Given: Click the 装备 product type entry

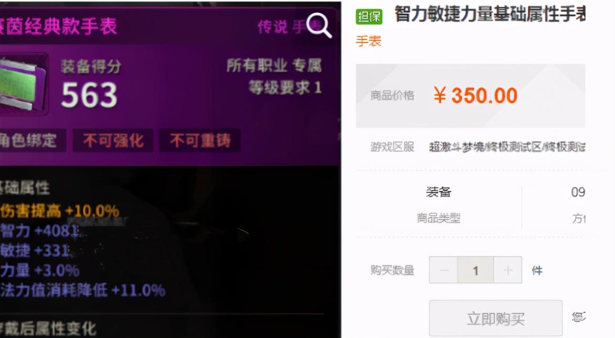Looking at the screenshot, I should (439, 192).
